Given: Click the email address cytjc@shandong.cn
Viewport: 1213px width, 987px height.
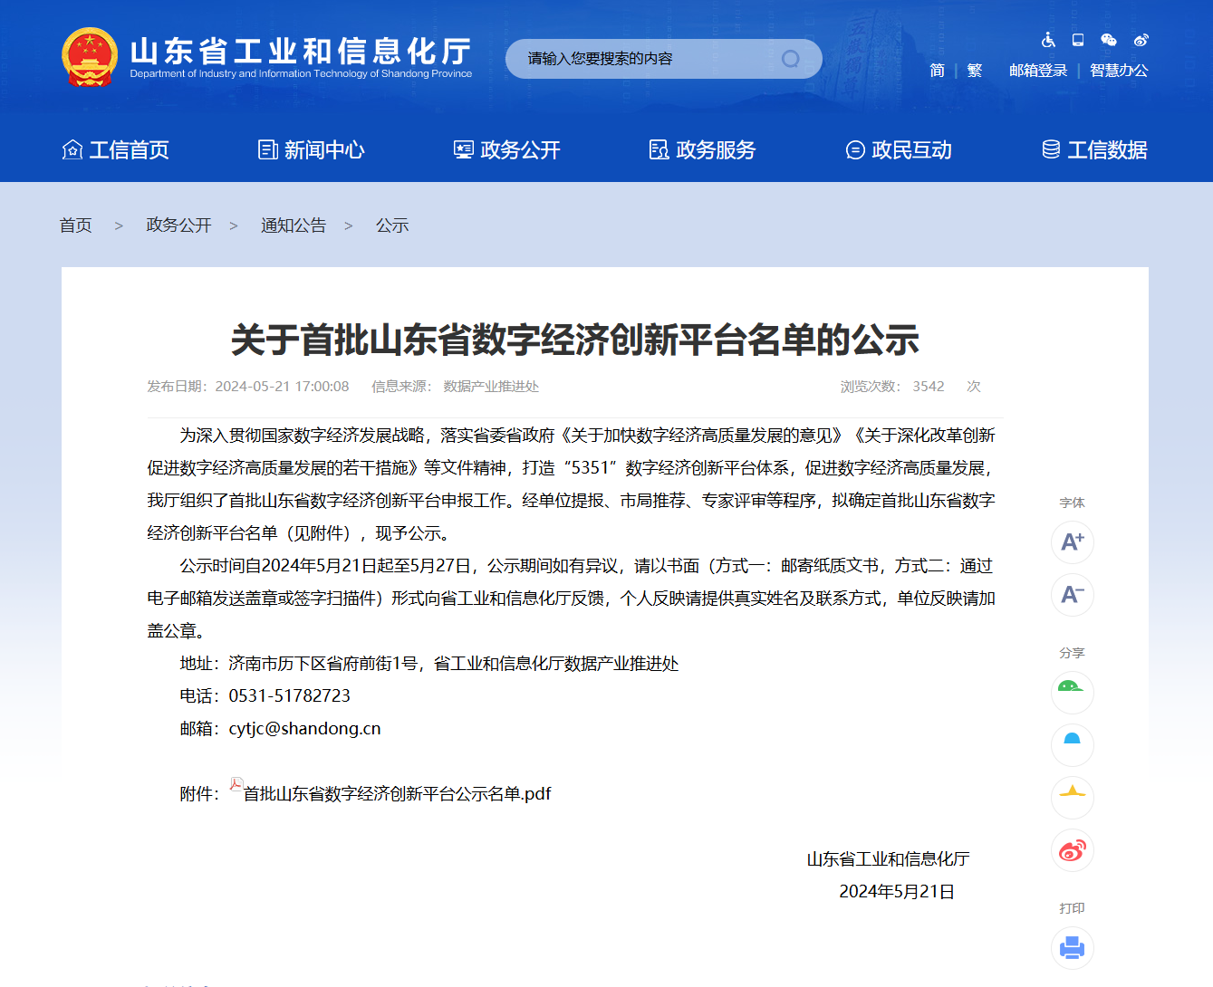Looking at the screenshot, I should pyautogui.click(x=304, y=729).
